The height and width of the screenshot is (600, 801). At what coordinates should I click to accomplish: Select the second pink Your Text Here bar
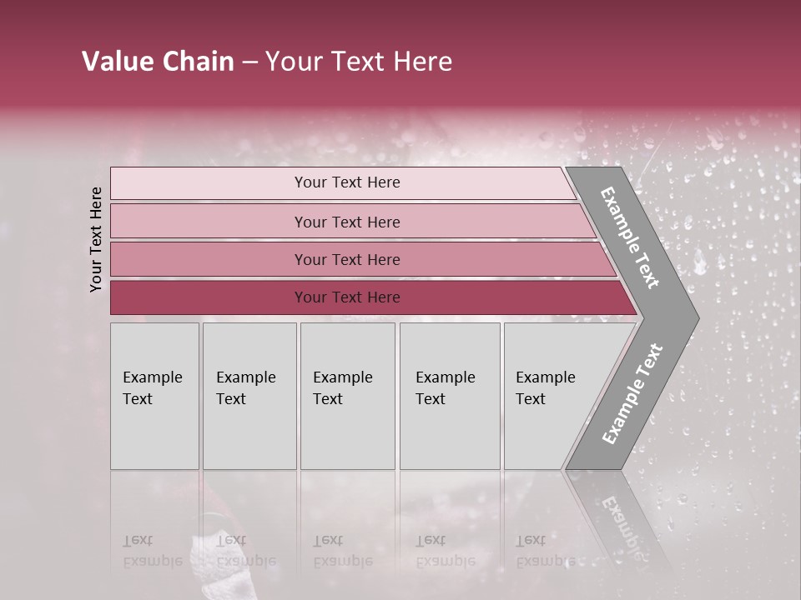(x=346, y=222)
